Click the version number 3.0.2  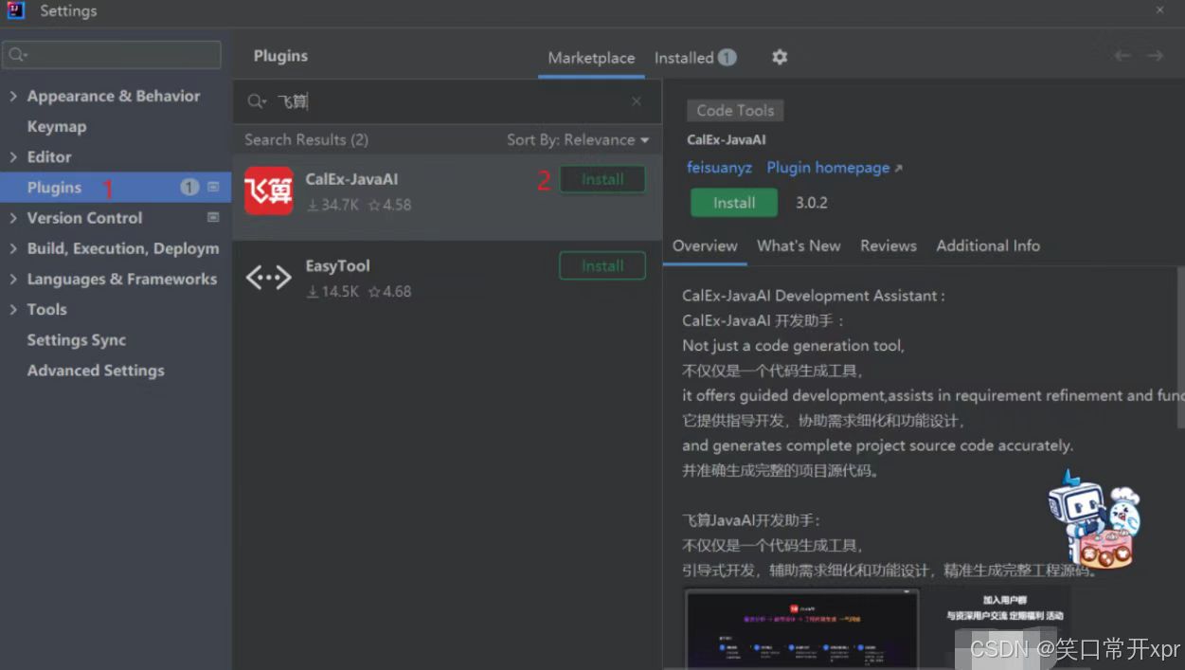point(812,203)
